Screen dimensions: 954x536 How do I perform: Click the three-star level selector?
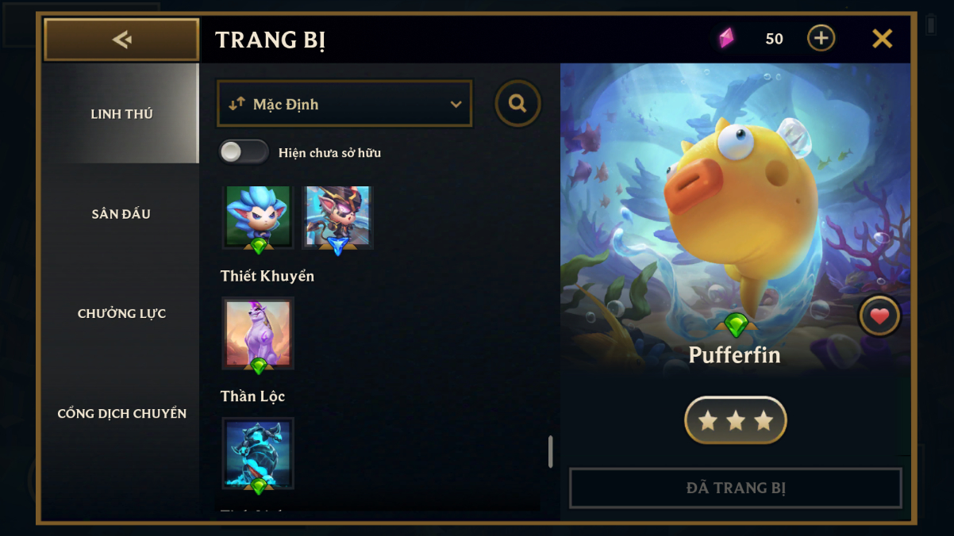(736, 420)
